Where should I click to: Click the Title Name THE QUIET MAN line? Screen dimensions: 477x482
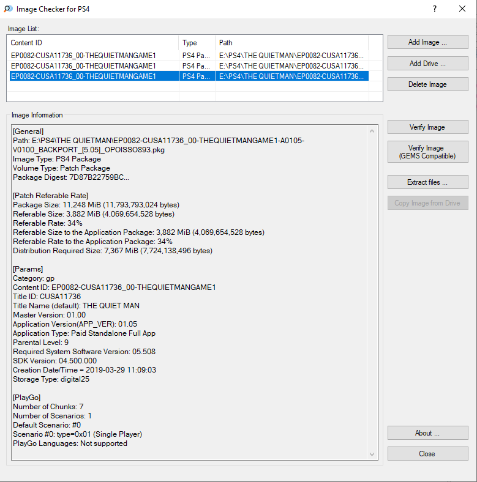(76, 306)
